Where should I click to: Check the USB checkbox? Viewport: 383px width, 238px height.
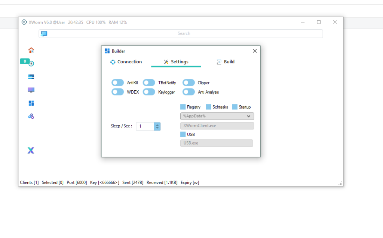(x=183, y=134)
